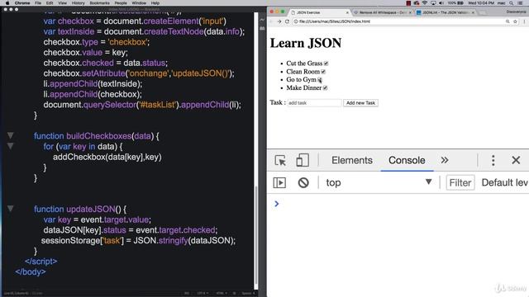Open the Bookmarks menu
This screenshot has height=297, width=529.
click(x=99, y=3)
